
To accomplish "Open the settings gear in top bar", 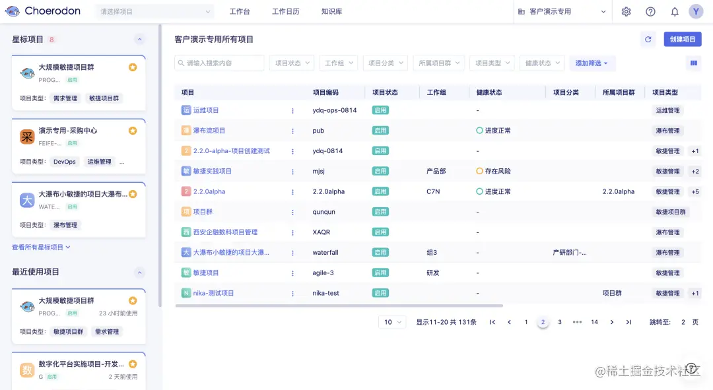I will point(626,11).
